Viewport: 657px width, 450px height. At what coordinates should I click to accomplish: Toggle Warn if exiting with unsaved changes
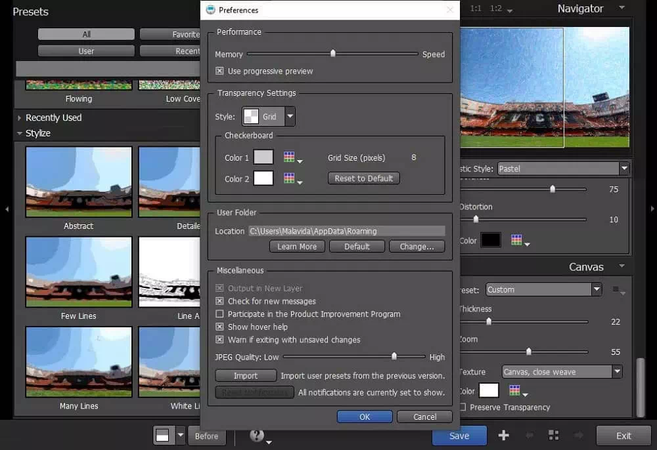pyautogui.click(x=219, y=340)
